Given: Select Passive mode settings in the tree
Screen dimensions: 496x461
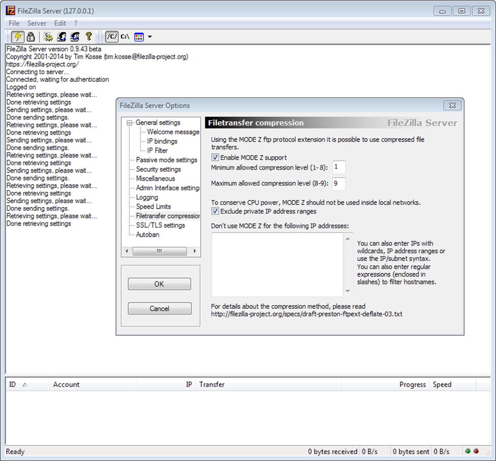Looking at the screenshot, I should (x=166, y=160).
